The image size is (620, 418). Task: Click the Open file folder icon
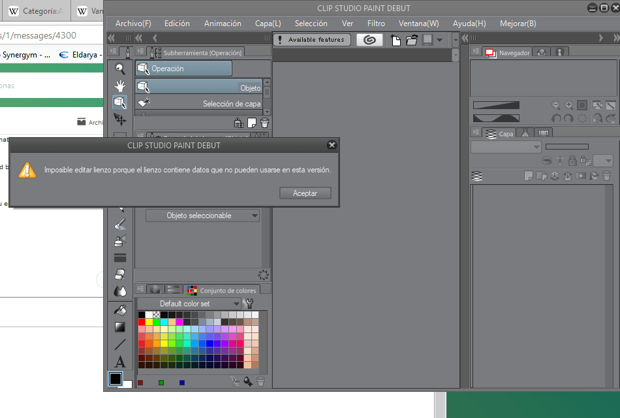click(412, 40)
